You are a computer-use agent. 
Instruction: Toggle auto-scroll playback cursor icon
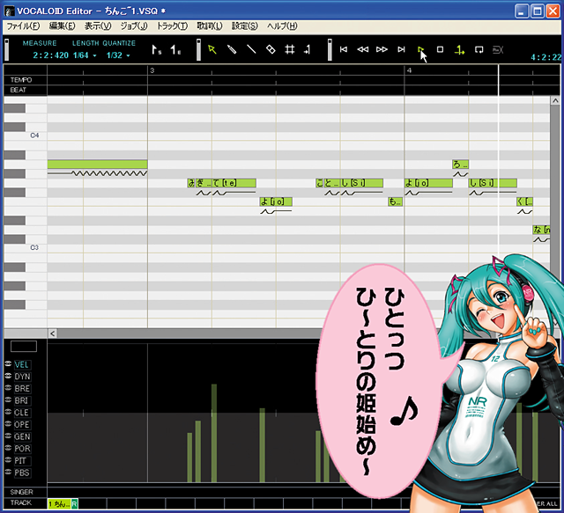coord(459,50)
